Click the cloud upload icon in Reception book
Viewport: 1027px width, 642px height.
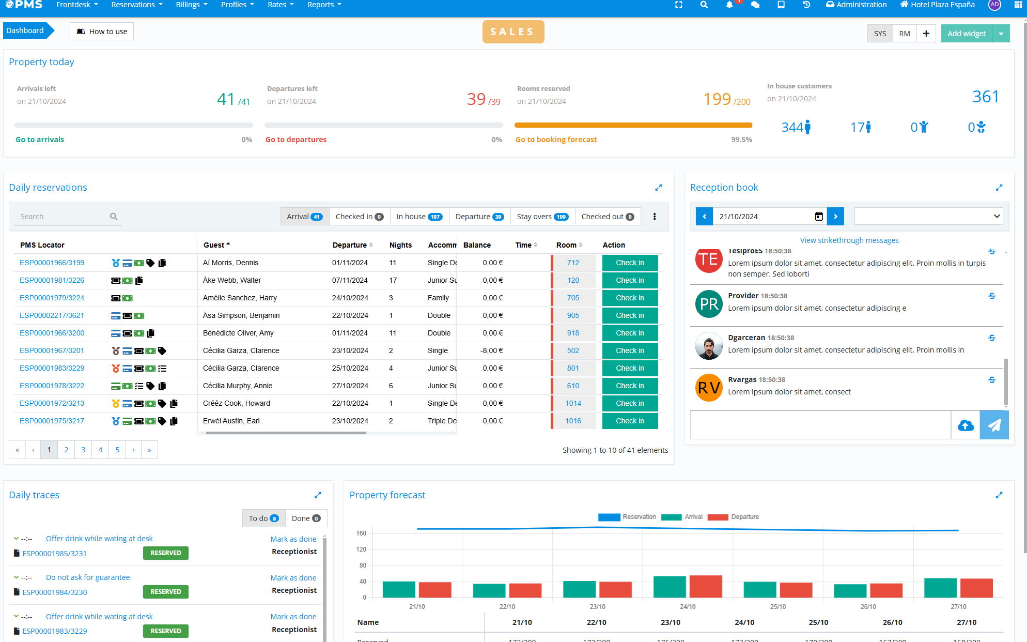coord(965,425)
